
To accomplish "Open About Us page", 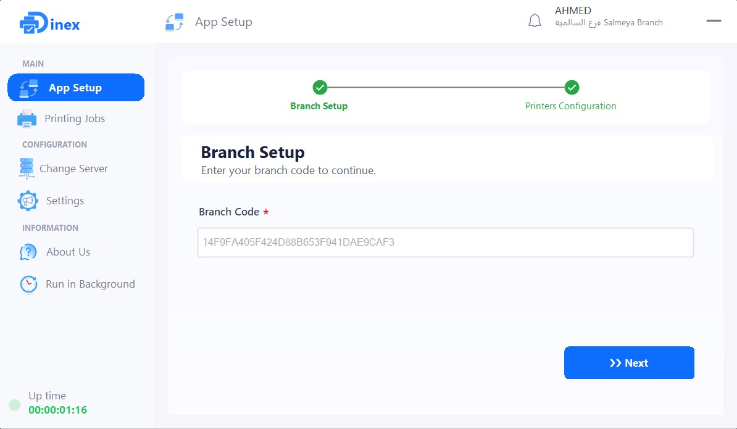I will coord(68,252).
